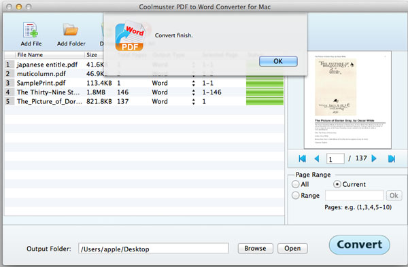Click the Size column header
Image resolution: width=408 pixels, height=267 pixels.
click(95, 55)
